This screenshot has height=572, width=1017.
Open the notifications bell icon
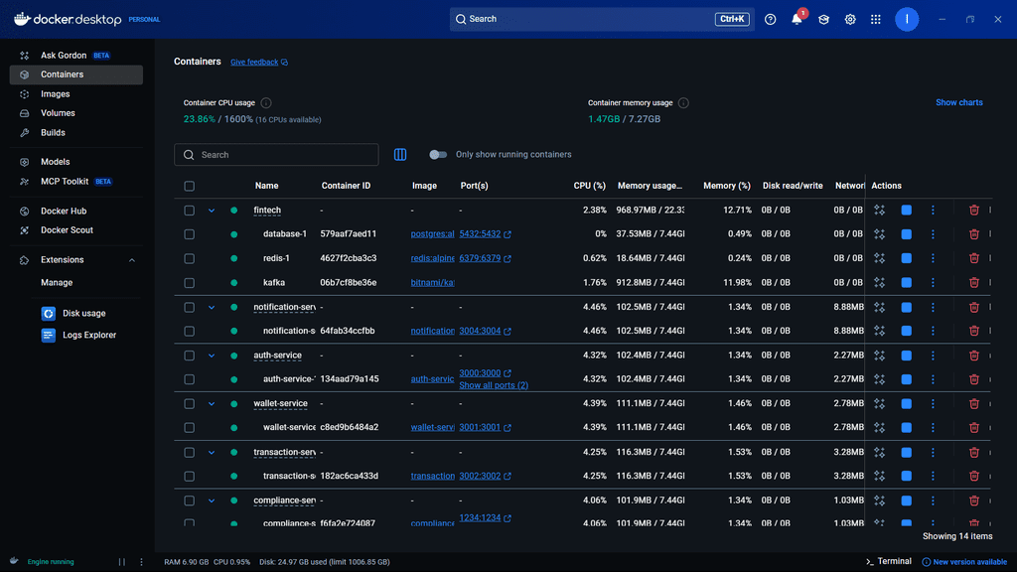click(797, 20)
